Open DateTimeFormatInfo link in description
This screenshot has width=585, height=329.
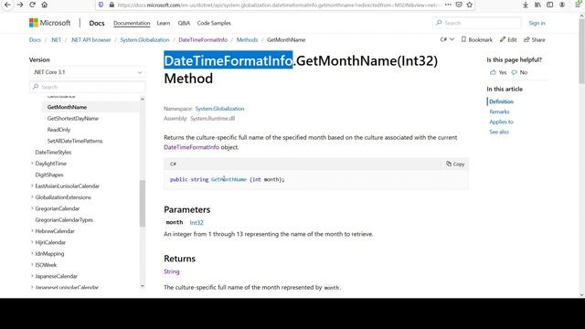(x=191, y=147)
